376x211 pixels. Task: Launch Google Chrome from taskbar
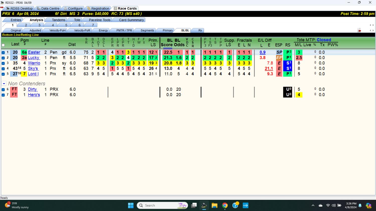click(x=225, y=205)
